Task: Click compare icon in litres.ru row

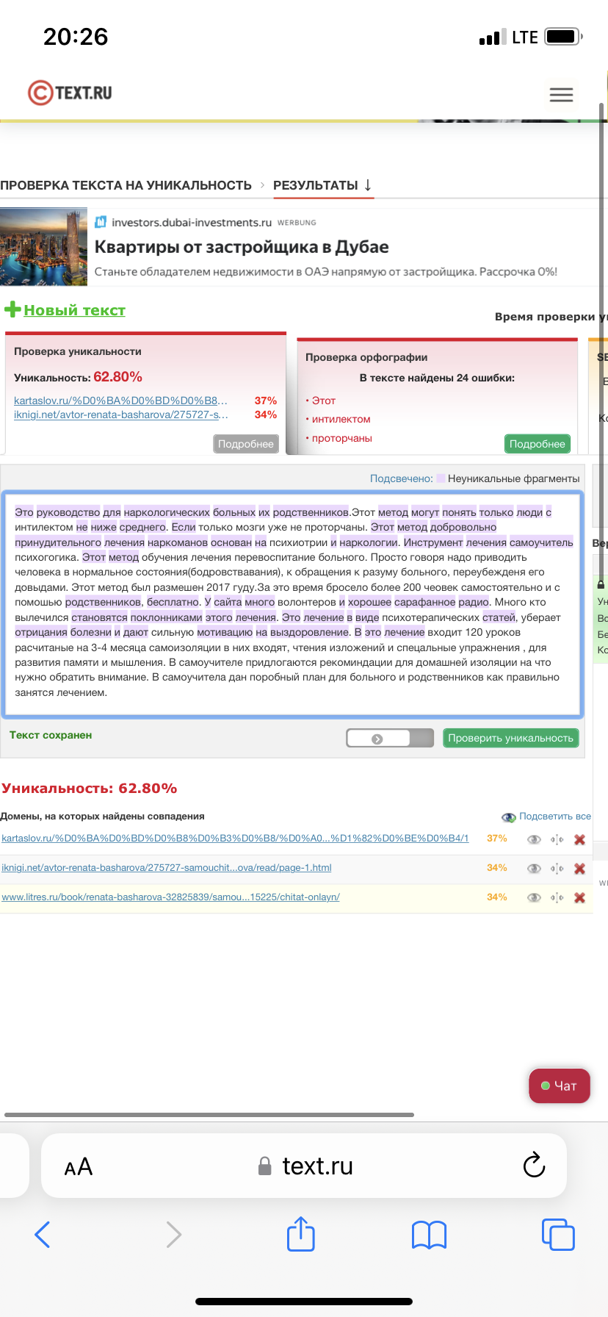Action: 557,897
